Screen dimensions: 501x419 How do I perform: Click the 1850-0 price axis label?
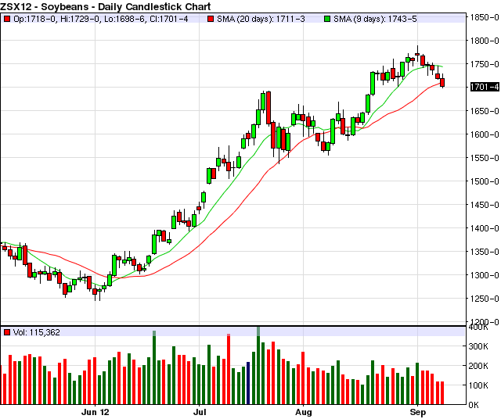(x=485, y=17)
